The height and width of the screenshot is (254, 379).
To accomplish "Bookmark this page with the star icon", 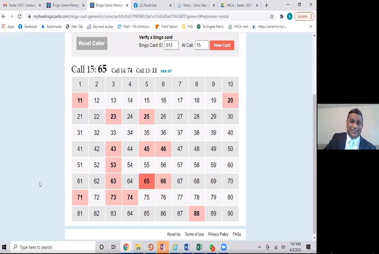I will [x=272, y=16].
